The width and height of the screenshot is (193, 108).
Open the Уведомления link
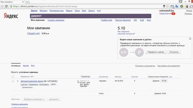pos(165,13)
